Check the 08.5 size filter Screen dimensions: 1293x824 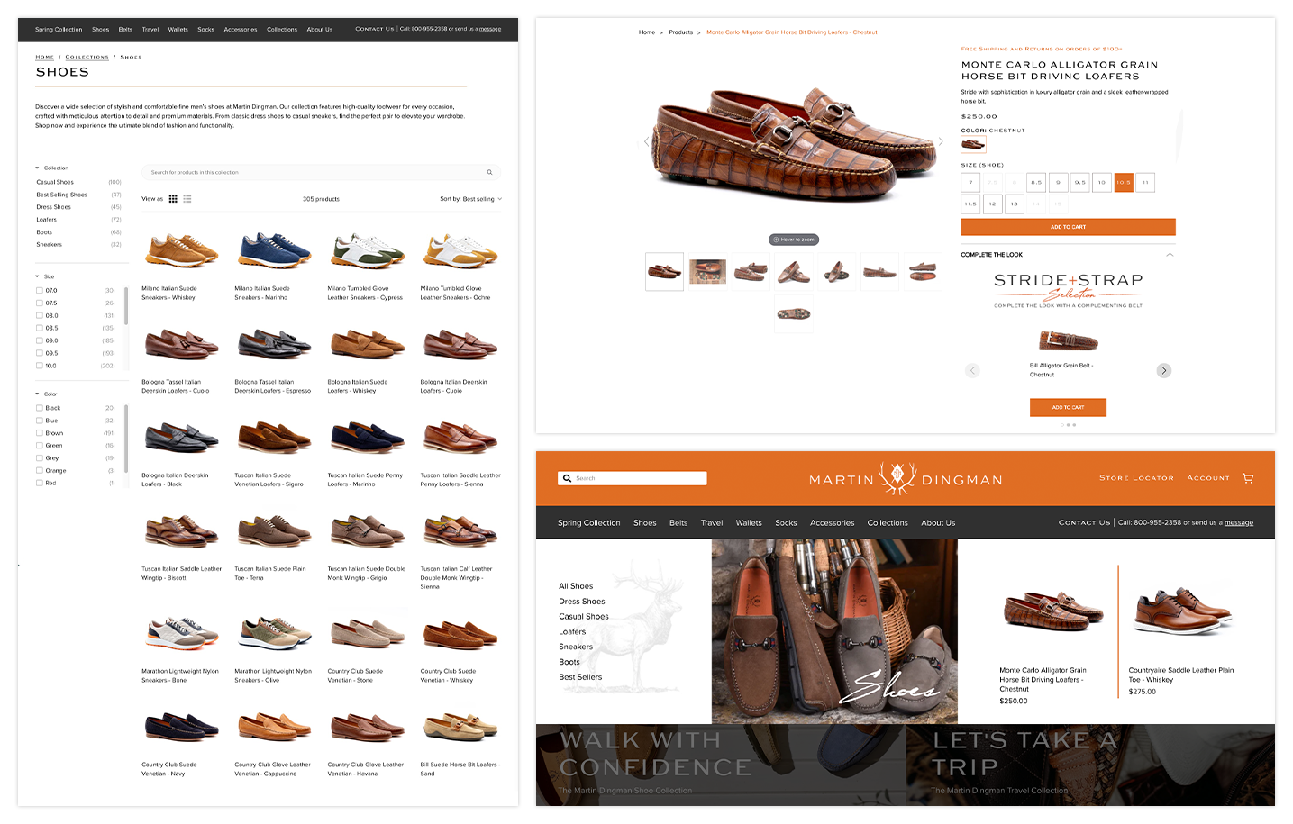[x=39, y=328]
